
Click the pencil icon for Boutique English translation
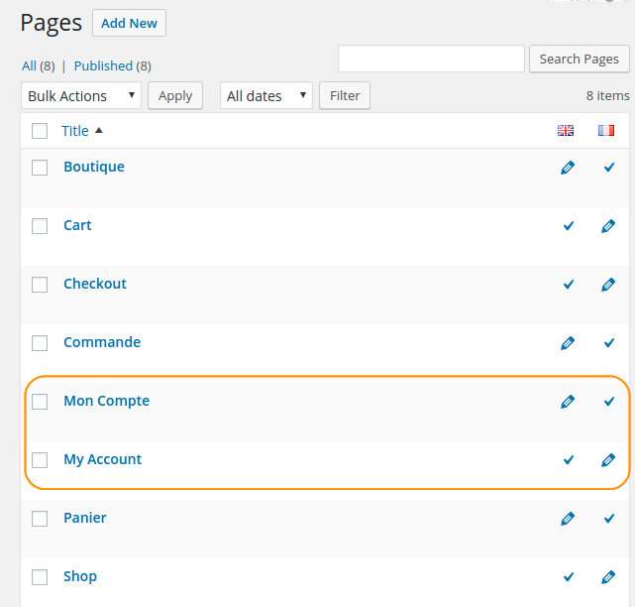click(x=568, y=168)
